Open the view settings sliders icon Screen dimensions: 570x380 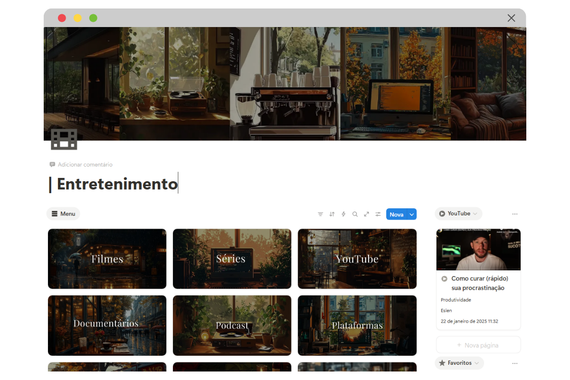(378, 214)
